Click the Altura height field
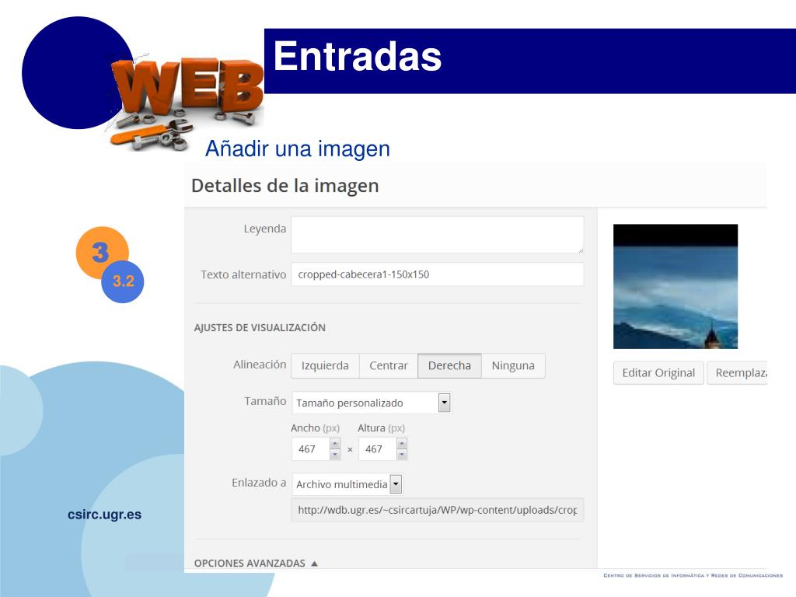 click(377, 449)
